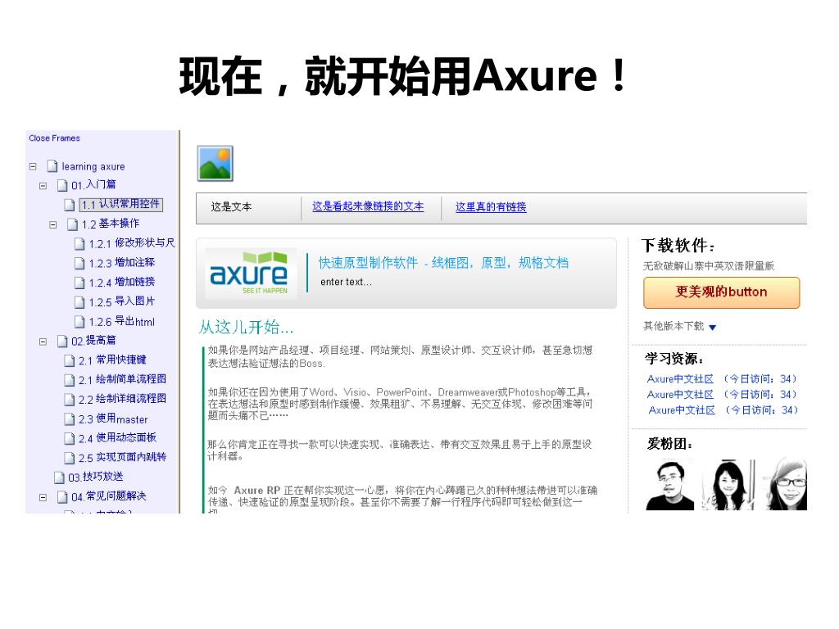Click the axure logo image
Viewport: 839px width, 629px height.
[251, 274]
